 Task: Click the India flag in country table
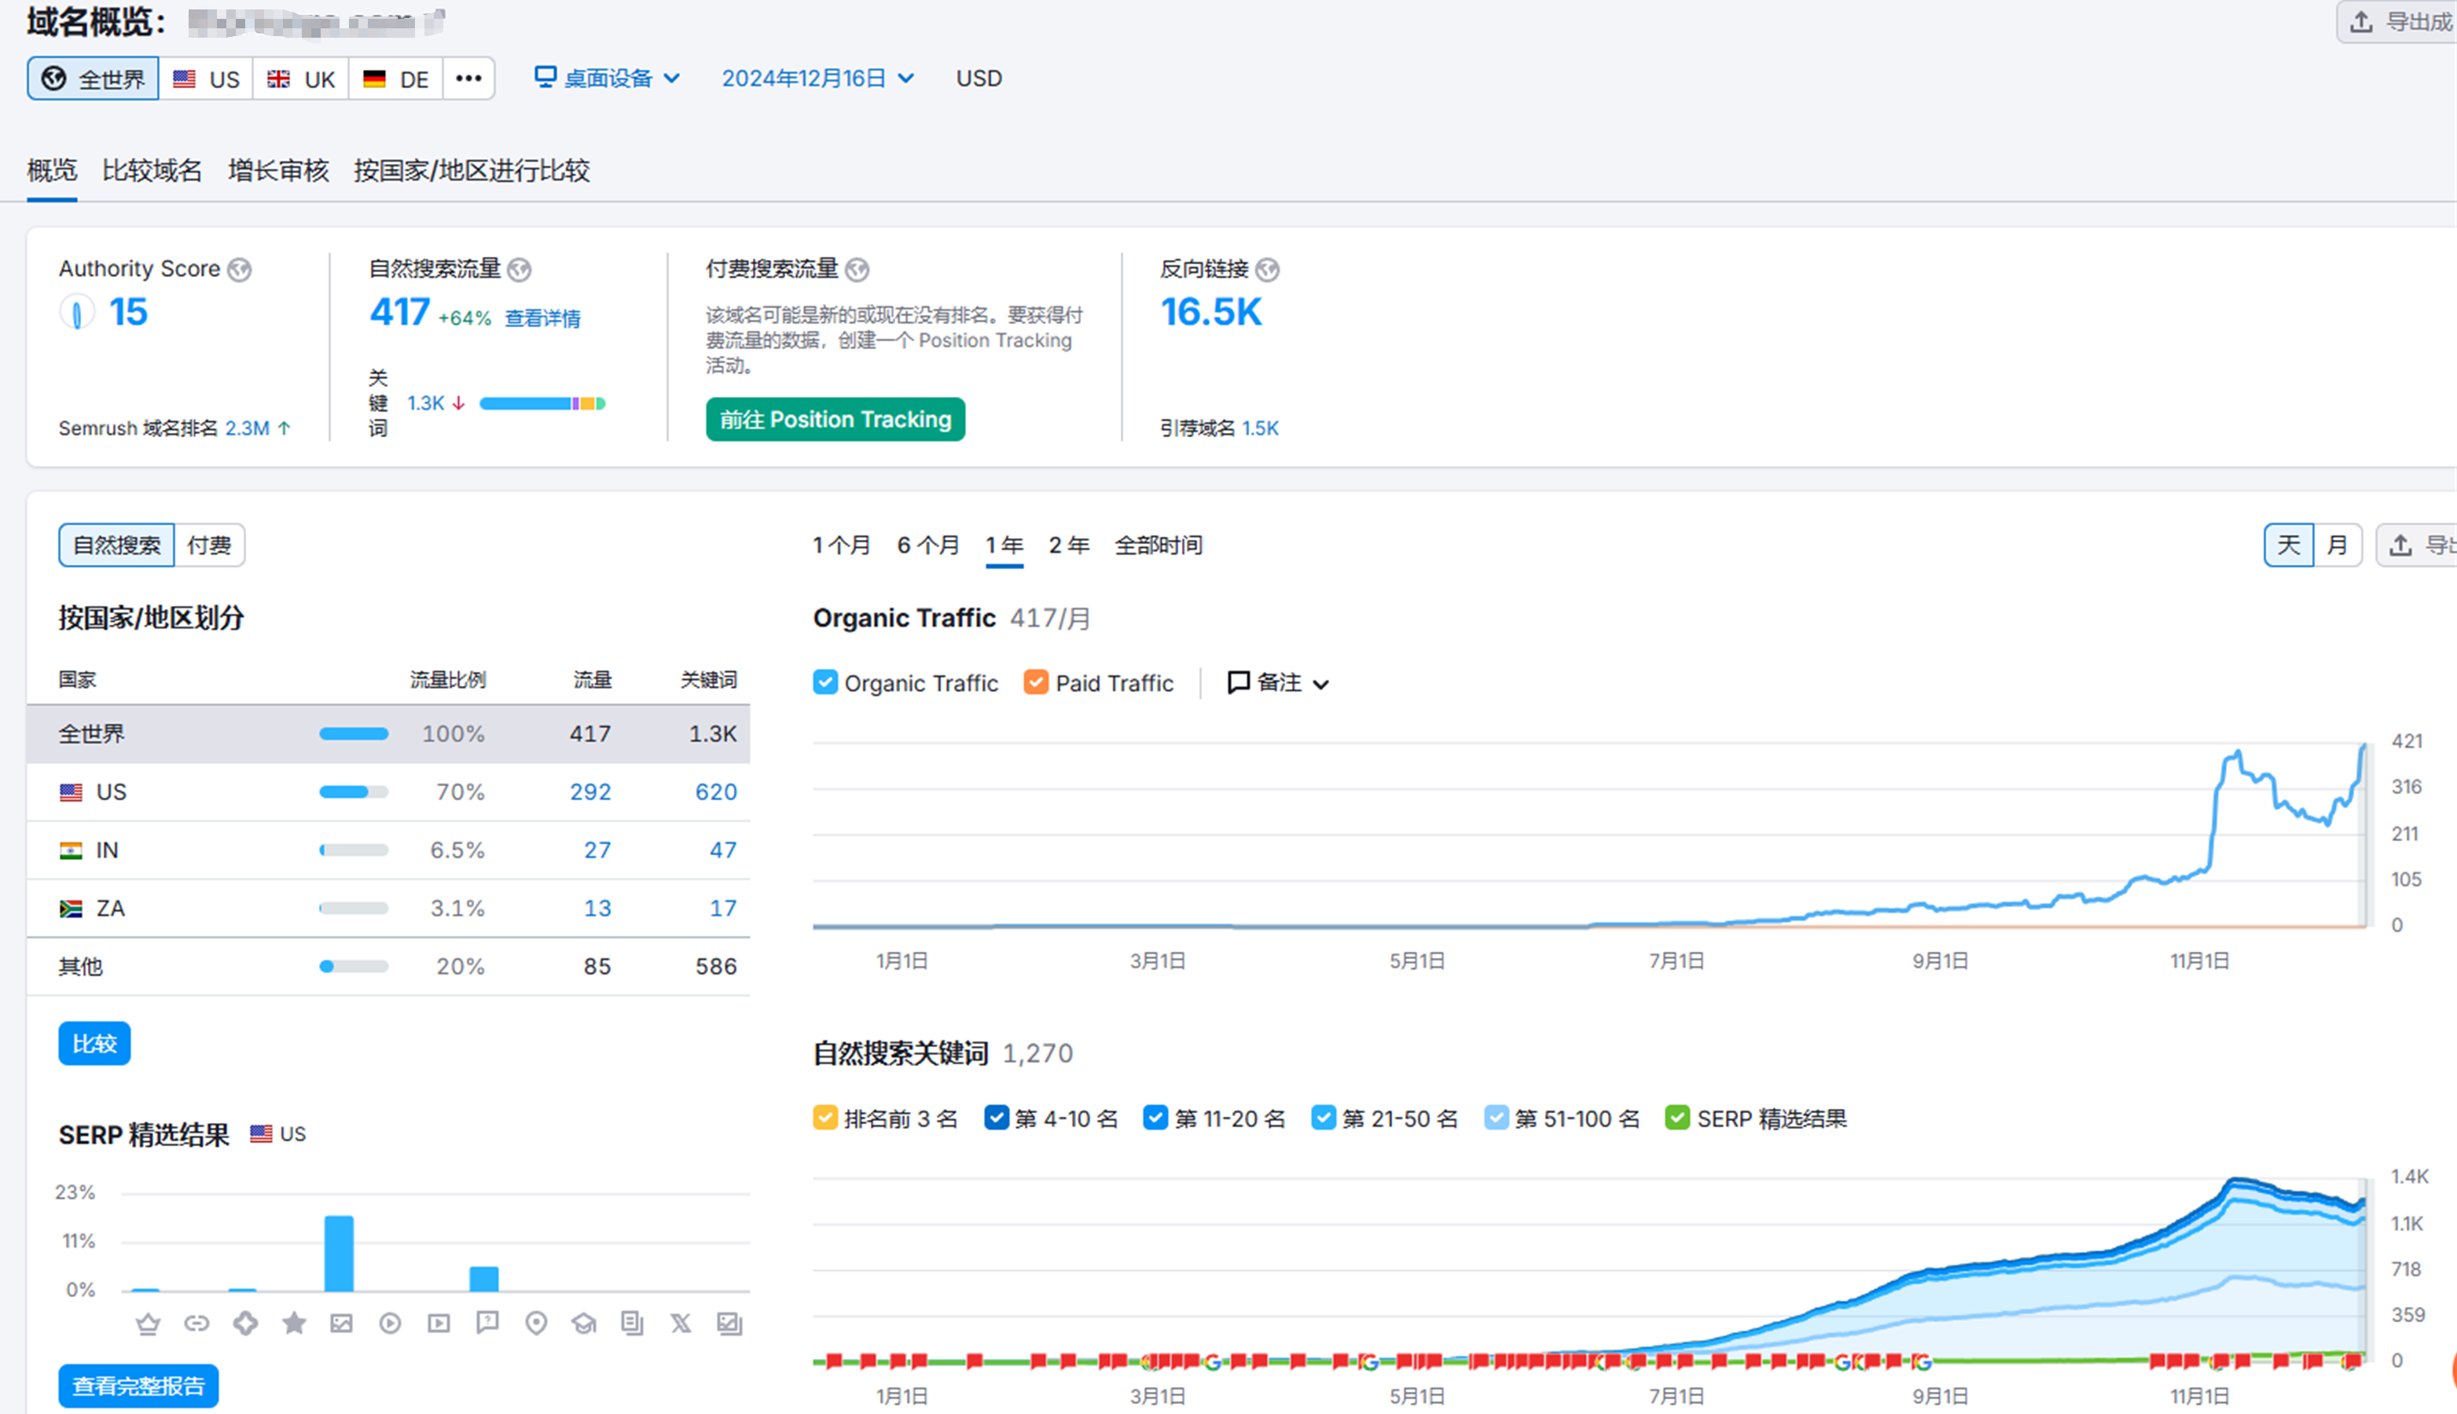pos(71,850)
